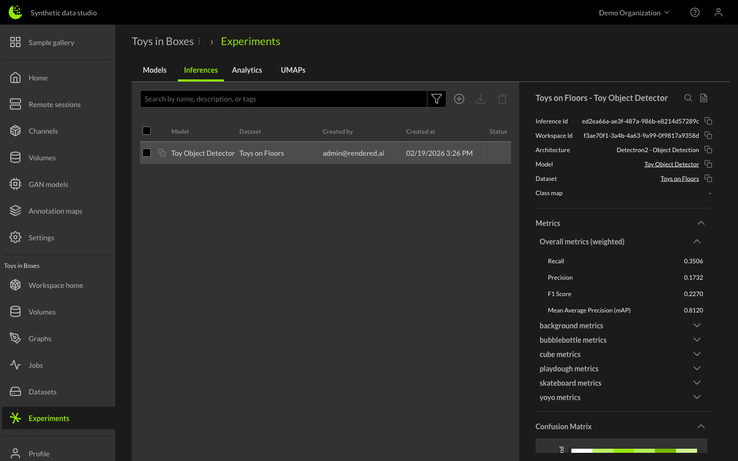The height and width of the screenshot is (461, 738).
Task: Click the search magnifier in details panel
Action: pyautogui.click(x=688, y=98)
